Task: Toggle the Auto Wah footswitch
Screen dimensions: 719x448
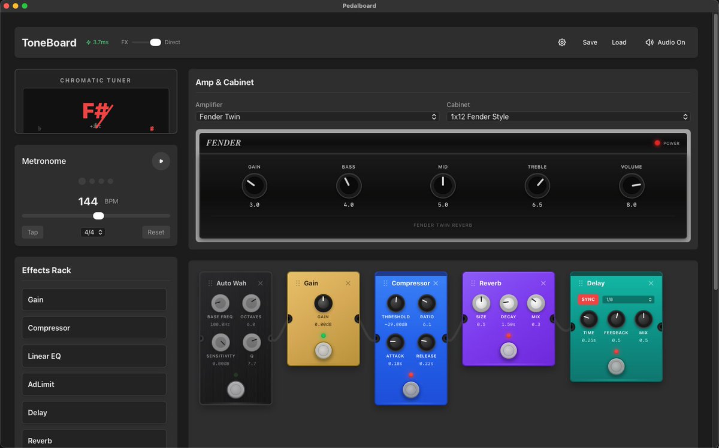Action: pos(236,390)
